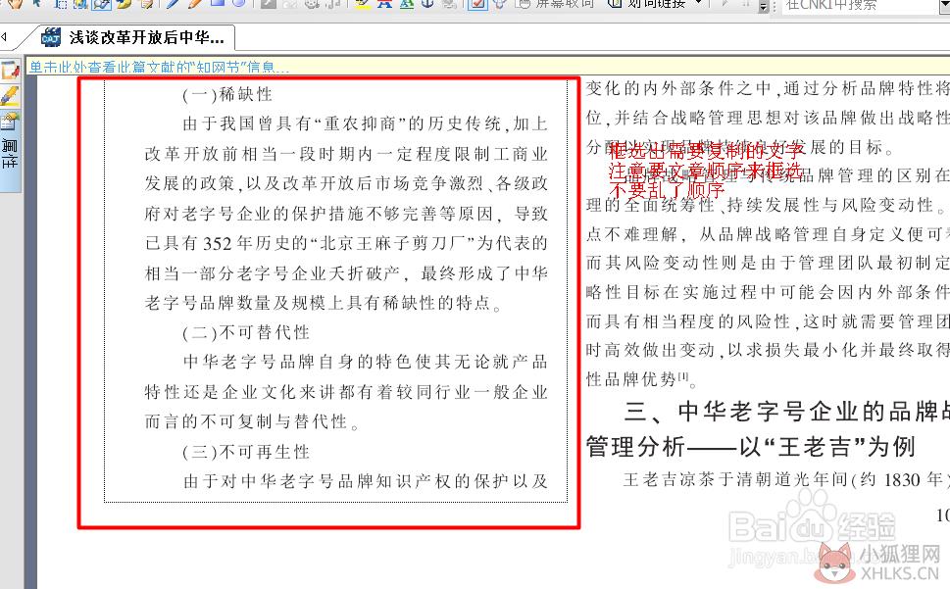Click the line starting 改革开放前相当一段时期

pos(346,154)
